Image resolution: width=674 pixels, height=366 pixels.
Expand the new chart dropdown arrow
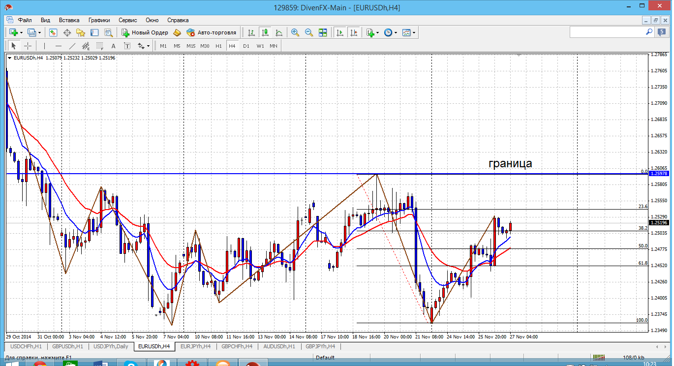pyautogui.click(x=21, y=32)
